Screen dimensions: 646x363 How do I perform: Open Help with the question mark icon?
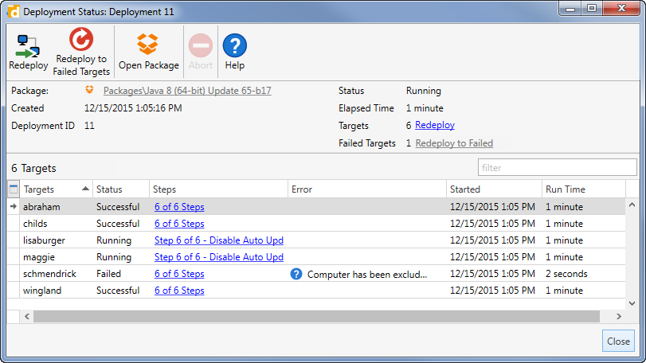[234, 46]
